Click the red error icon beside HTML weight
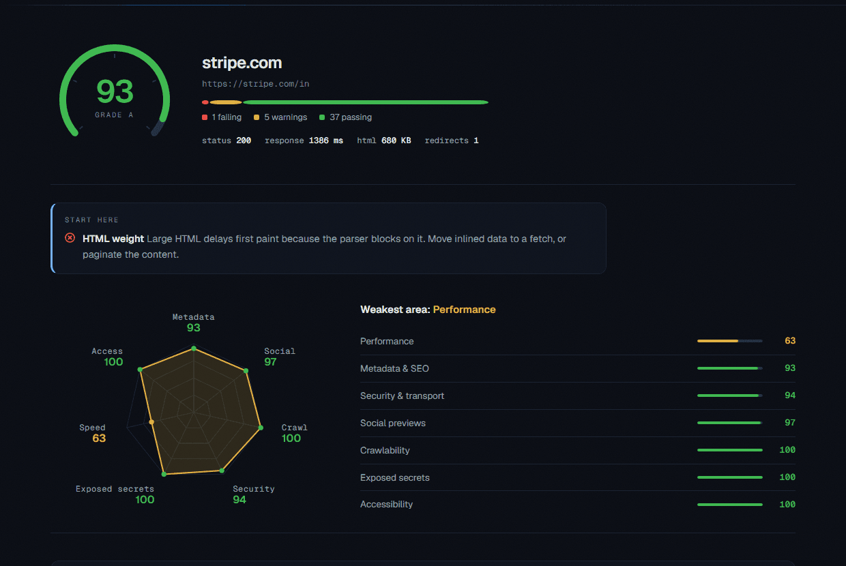 click(x=70, y=238)
